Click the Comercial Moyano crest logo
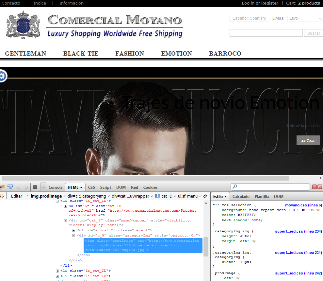Screen dimensions: 323x281 tap(23, 25)
